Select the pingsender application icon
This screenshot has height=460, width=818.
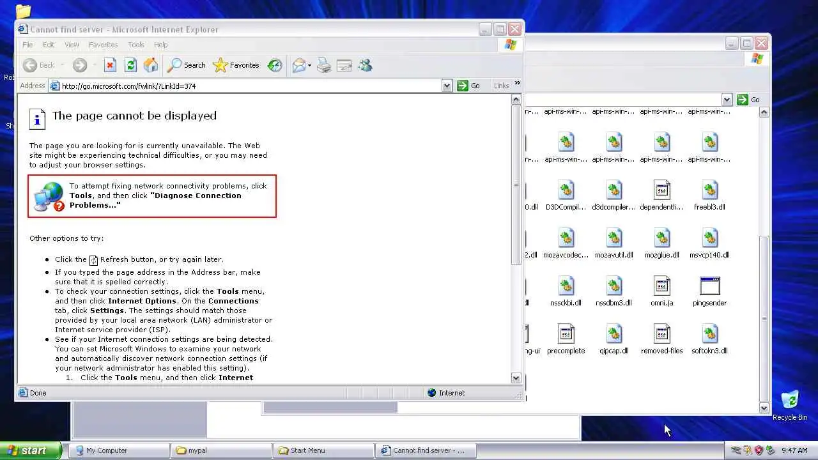709,286
